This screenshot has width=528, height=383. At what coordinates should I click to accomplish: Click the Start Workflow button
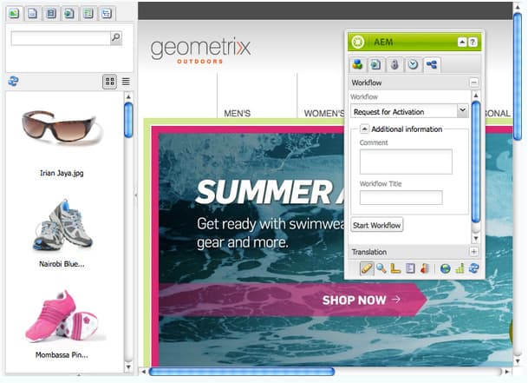(x=376, y=225)
